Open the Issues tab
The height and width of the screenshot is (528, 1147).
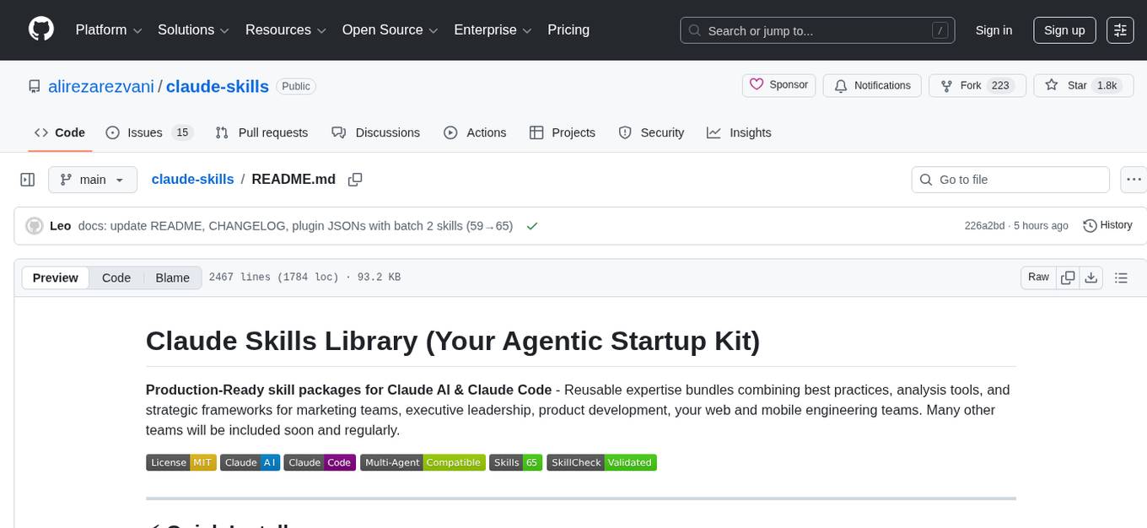(x=149, y=132)
